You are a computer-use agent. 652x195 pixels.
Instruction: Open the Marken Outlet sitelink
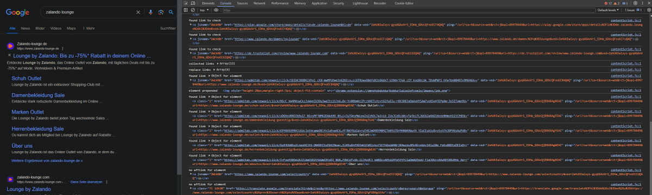(x=28, y=112)
